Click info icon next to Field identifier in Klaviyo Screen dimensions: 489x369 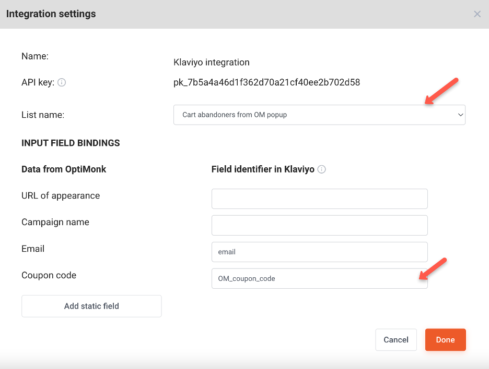coord(322,169)
